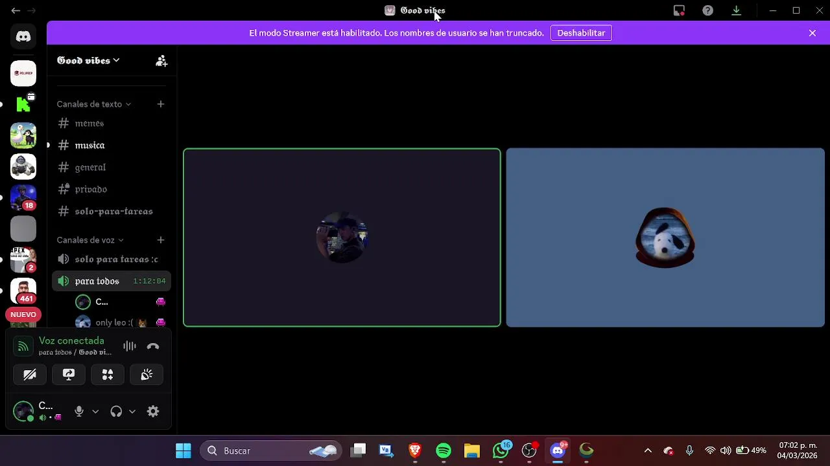
Task: Open the Windows Start menu
Action: [184, 450]
